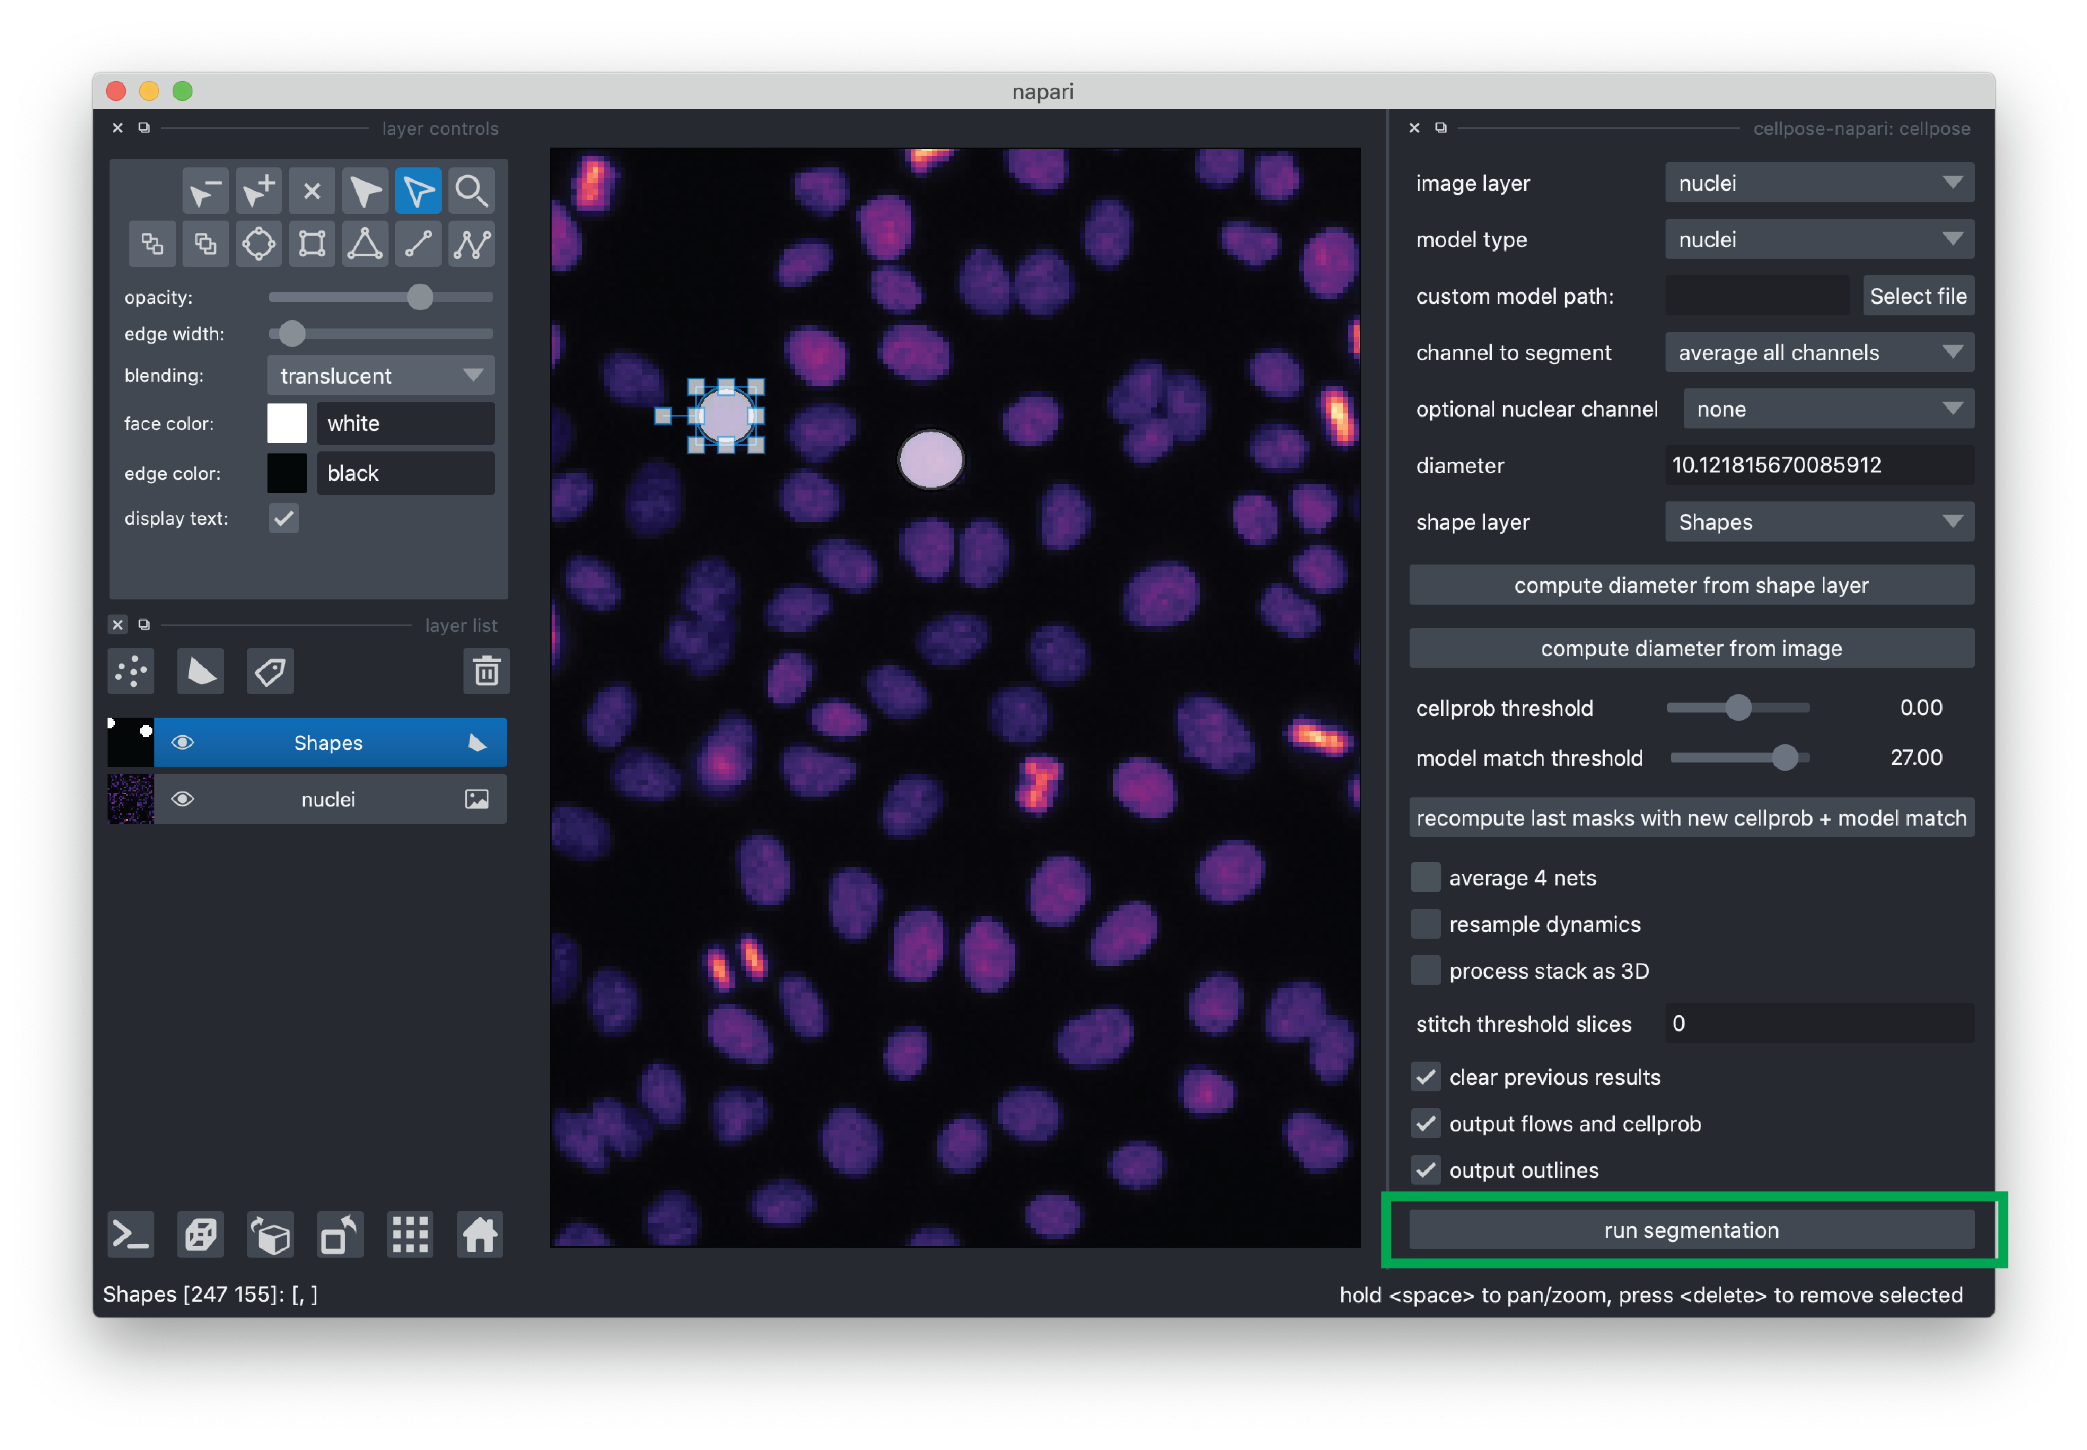Click the white face color swatch
2087x1450 pixels.
[x=287, y=423]
